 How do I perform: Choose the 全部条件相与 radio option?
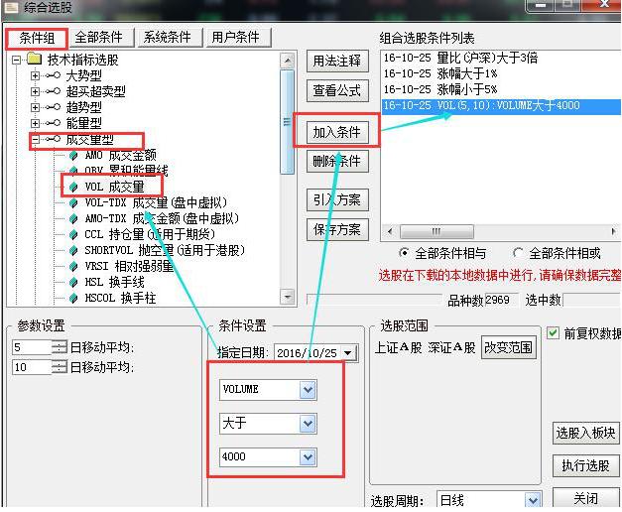click(404, 253)
